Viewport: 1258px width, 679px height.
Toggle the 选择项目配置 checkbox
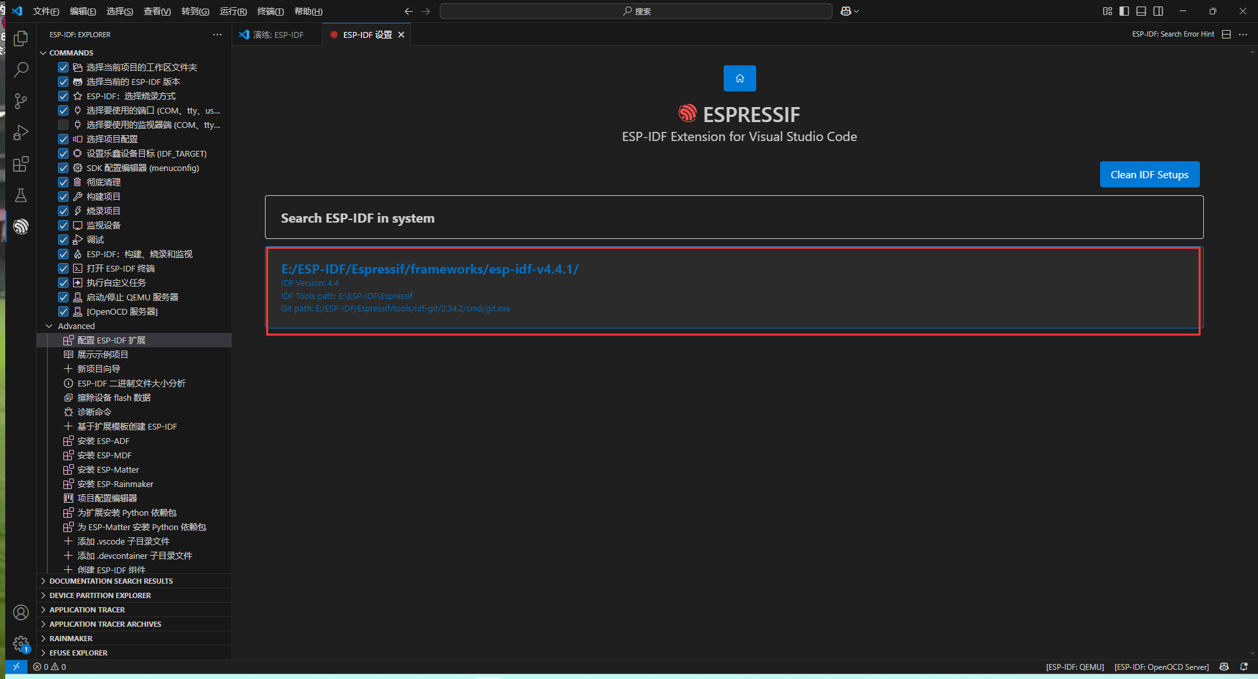pyautogui.click(x=63, y=139)
